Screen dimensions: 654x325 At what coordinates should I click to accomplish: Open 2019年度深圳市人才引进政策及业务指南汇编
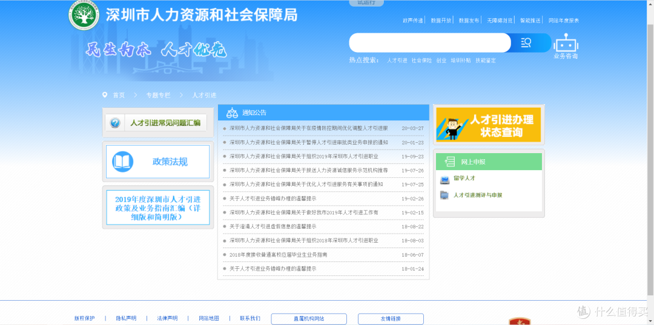(x=157, y=208)
